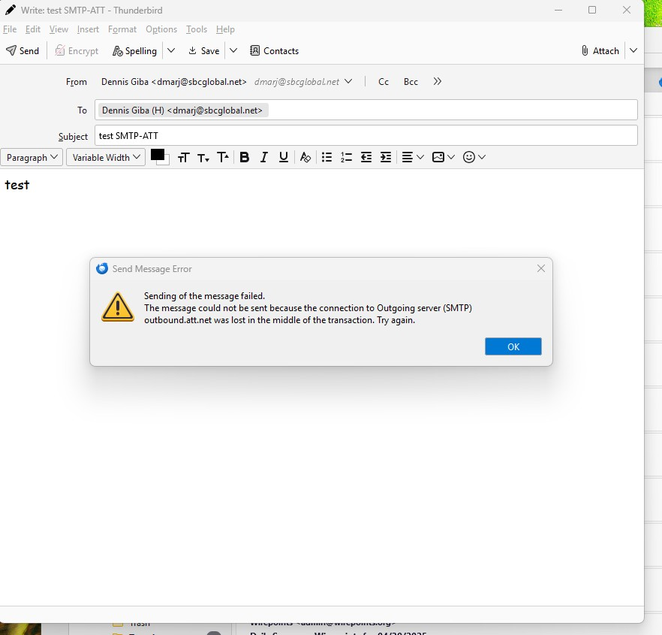Image resolution: width=662 pixels, height=635 pixels.
Task: Open the insert image dropdown
Action: click(444, 157)
